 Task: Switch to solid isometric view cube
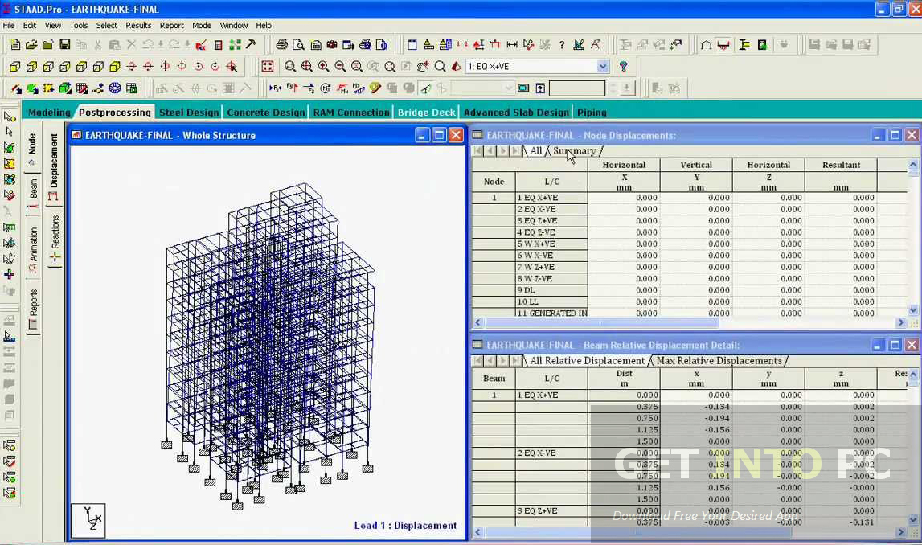tap(115, 67)
